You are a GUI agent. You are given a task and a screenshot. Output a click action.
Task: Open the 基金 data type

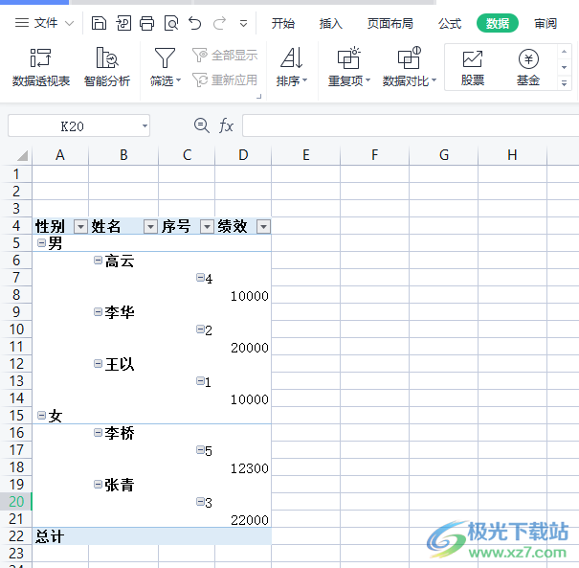click(x=528, y=68)
